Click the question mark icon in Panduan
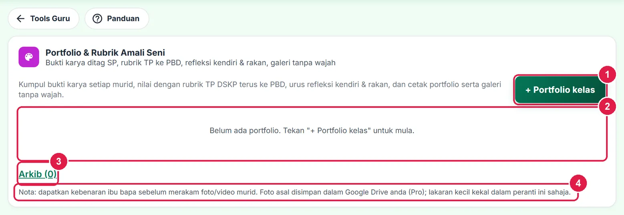 tap(97, 18)
